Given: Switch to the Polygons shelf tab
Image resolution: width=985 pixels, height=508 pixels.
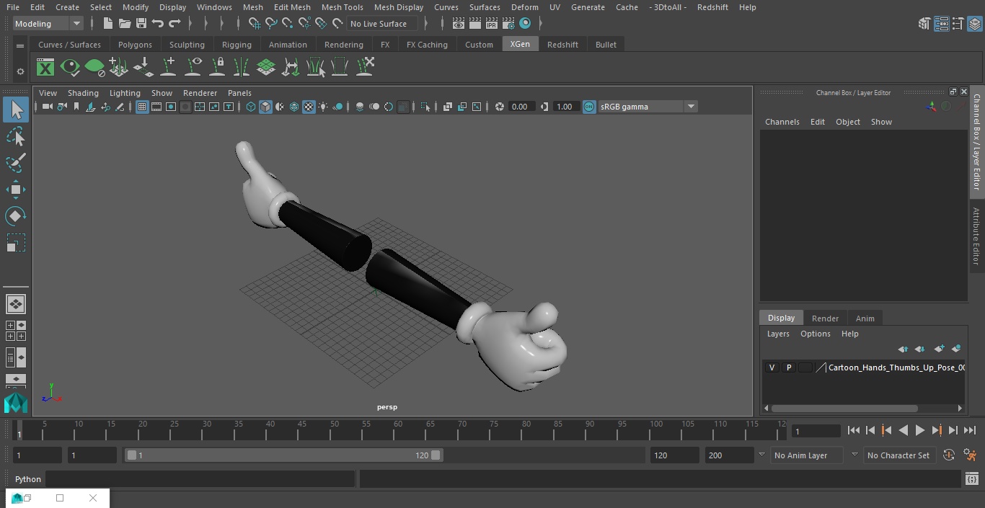Looking at the screenshot, I should pyautogui.click(x=135, y=45).
